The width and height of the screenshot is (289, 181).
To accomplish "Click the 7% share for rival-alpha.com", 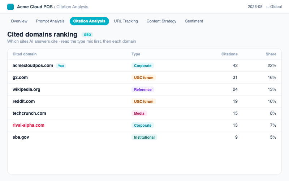I will 273,125.
